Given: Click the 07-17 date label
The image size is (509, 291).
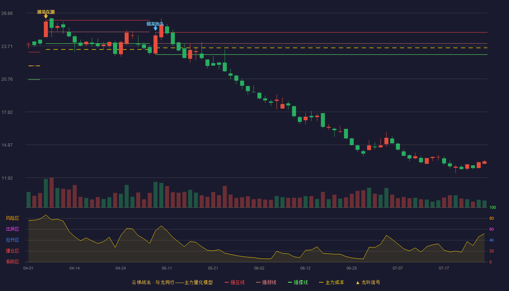Looking at the screenshot, I should point(444,268).
